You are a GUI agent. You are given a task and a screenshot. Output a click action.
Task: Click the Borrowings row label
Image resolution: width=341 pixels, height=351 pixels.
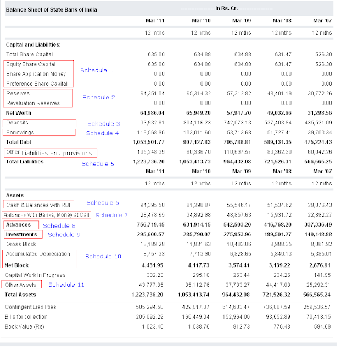pos(20,133)
